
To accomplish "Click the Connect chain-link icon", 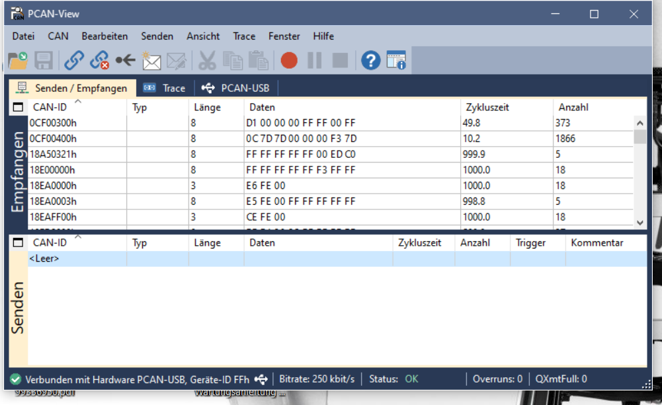I will (74, 60).
